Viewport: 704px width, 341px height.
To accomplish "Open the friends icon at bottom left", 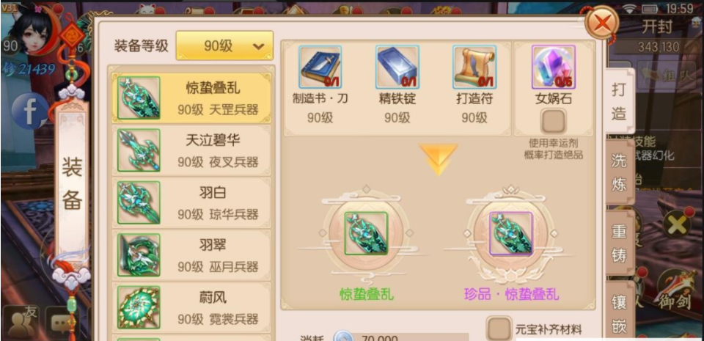I will tap(21, 322).
